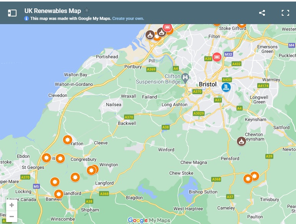The image size is (296, 224).
Task: Toggle fullscreen map view
Action: (285, 13)
